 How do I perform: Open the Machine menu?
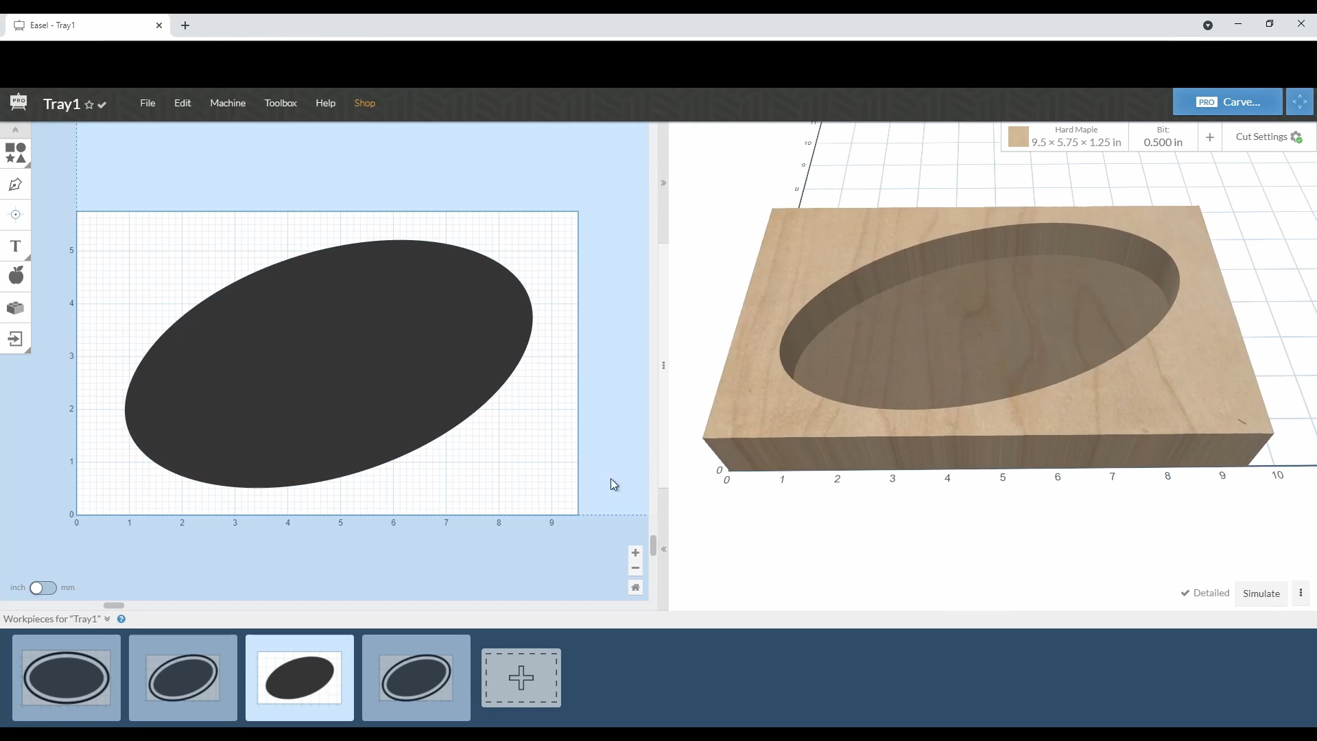point(228,103)
